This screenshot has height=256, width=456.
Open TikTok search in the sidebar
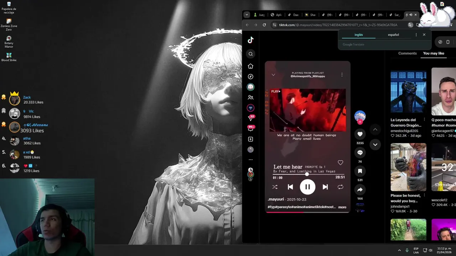tap(251, 54)
